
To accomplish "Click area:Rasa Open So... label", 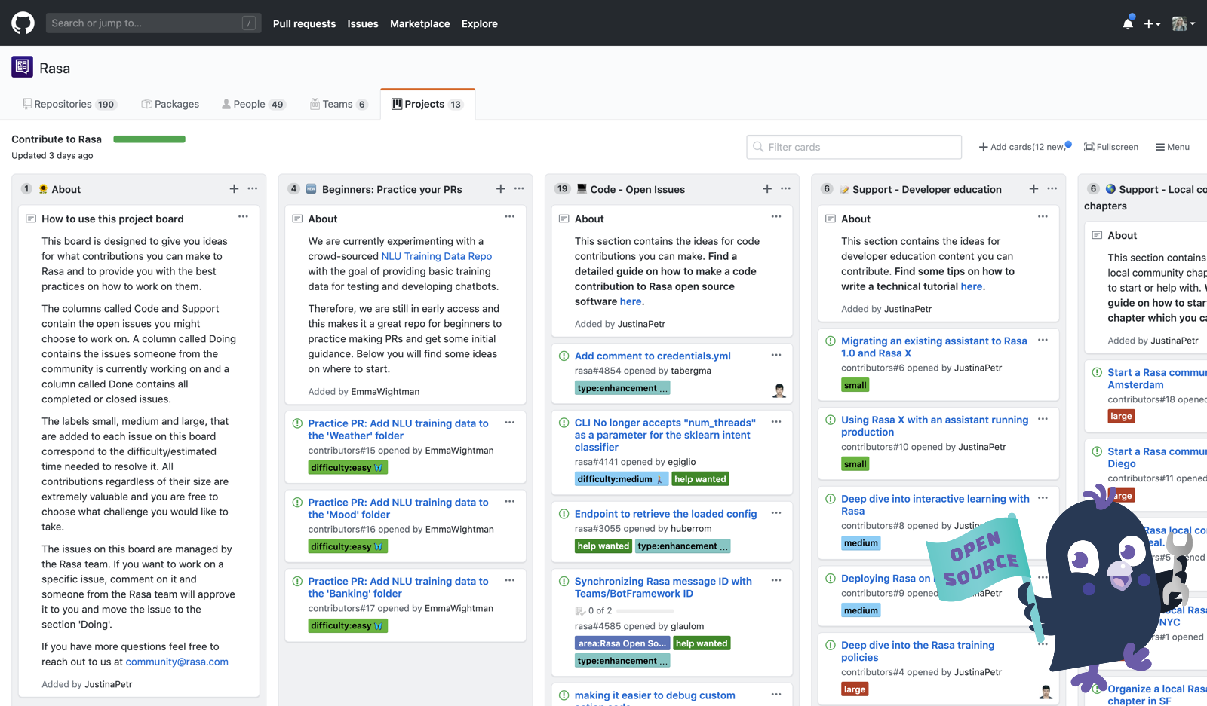I will coord(622,643).
